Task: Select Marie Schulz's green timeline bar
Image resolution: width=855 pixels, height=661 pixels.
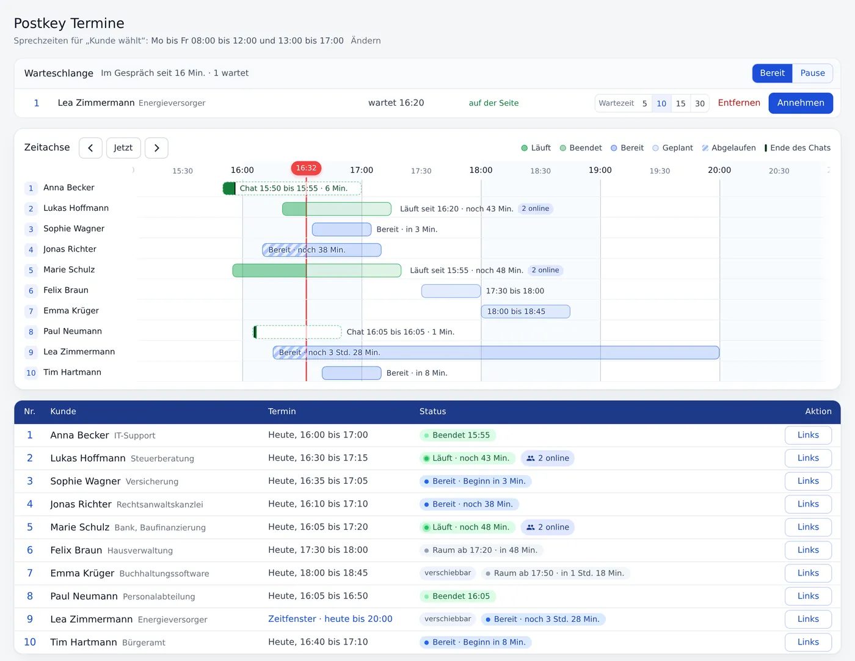Action: pyautogui.click(x=317, y=271)
